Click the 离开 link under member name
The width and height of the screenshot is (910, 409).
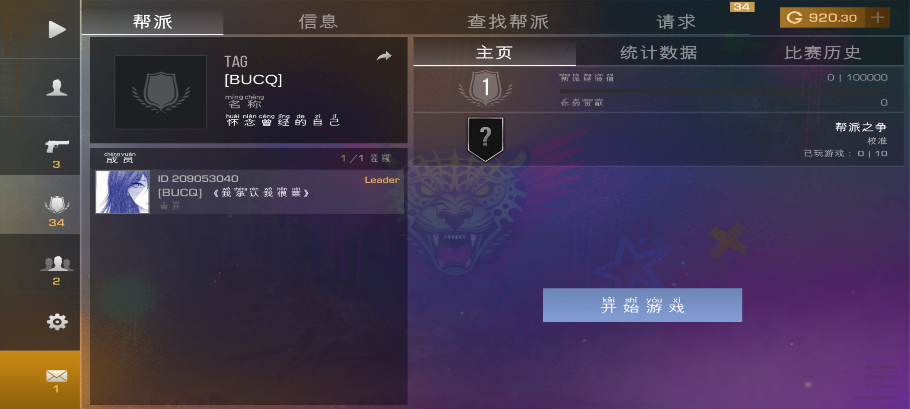coord(170,205)
